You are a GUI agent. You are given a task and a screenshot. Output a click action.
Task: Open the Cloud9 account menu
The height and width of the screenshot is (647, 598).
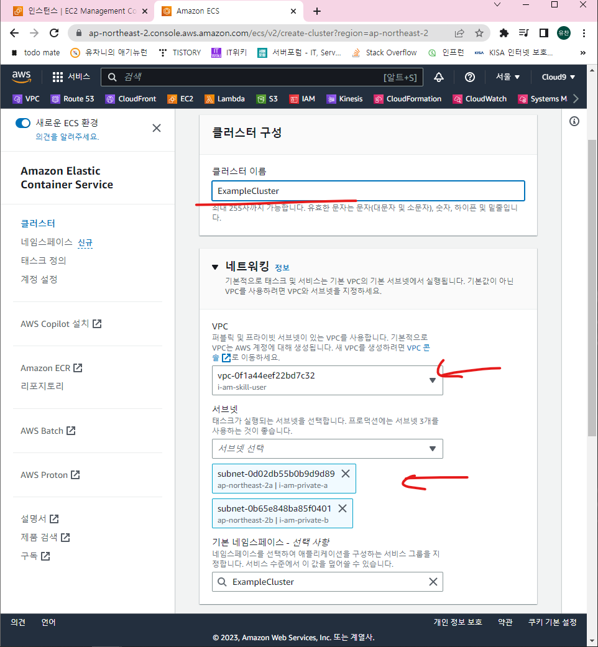pyautogui.click(x=558, y=77)
